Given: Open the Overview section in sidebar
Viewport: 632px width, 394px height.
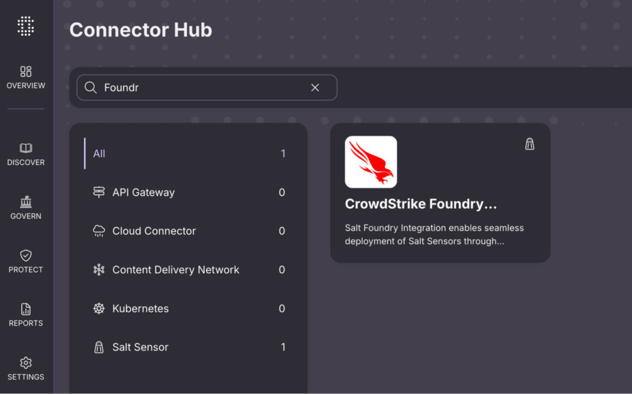Looking at the screenshot, I should [26, 78].
